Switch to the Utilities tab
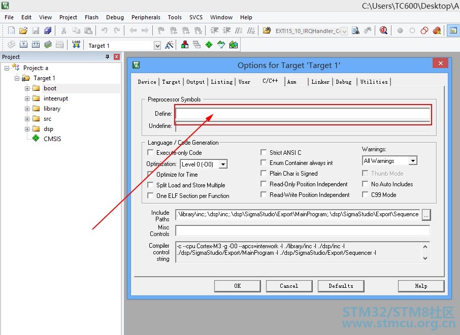Image resolution: width=460 pixels, height=335 pixels. 374,82
